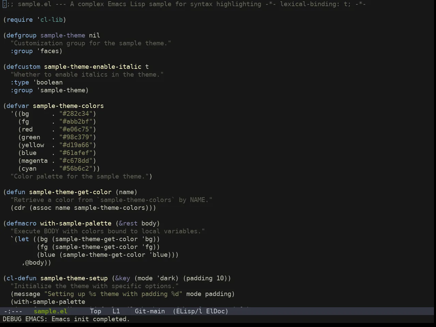Click the defcustom keyword
This screenshot has width=436, height=327.
[x=23, y=67]
